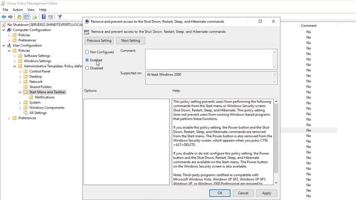
Task: Click the Forward arrow in the toolbar
Action: pos(10,17)
